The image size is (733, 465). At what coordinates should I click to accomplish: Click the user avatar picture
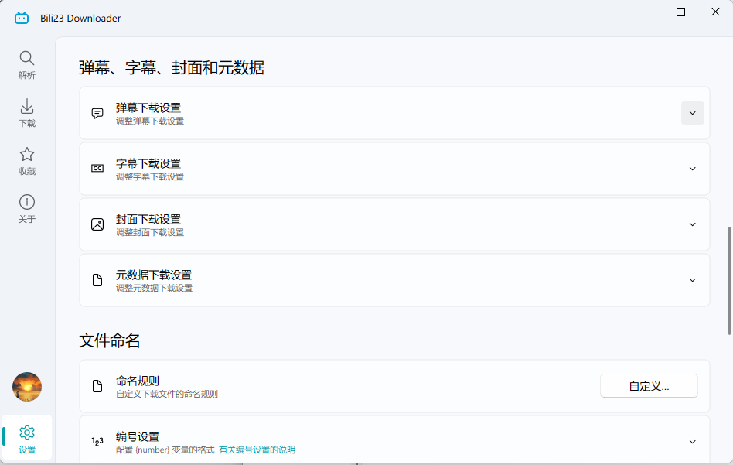[x=26, y=387]
